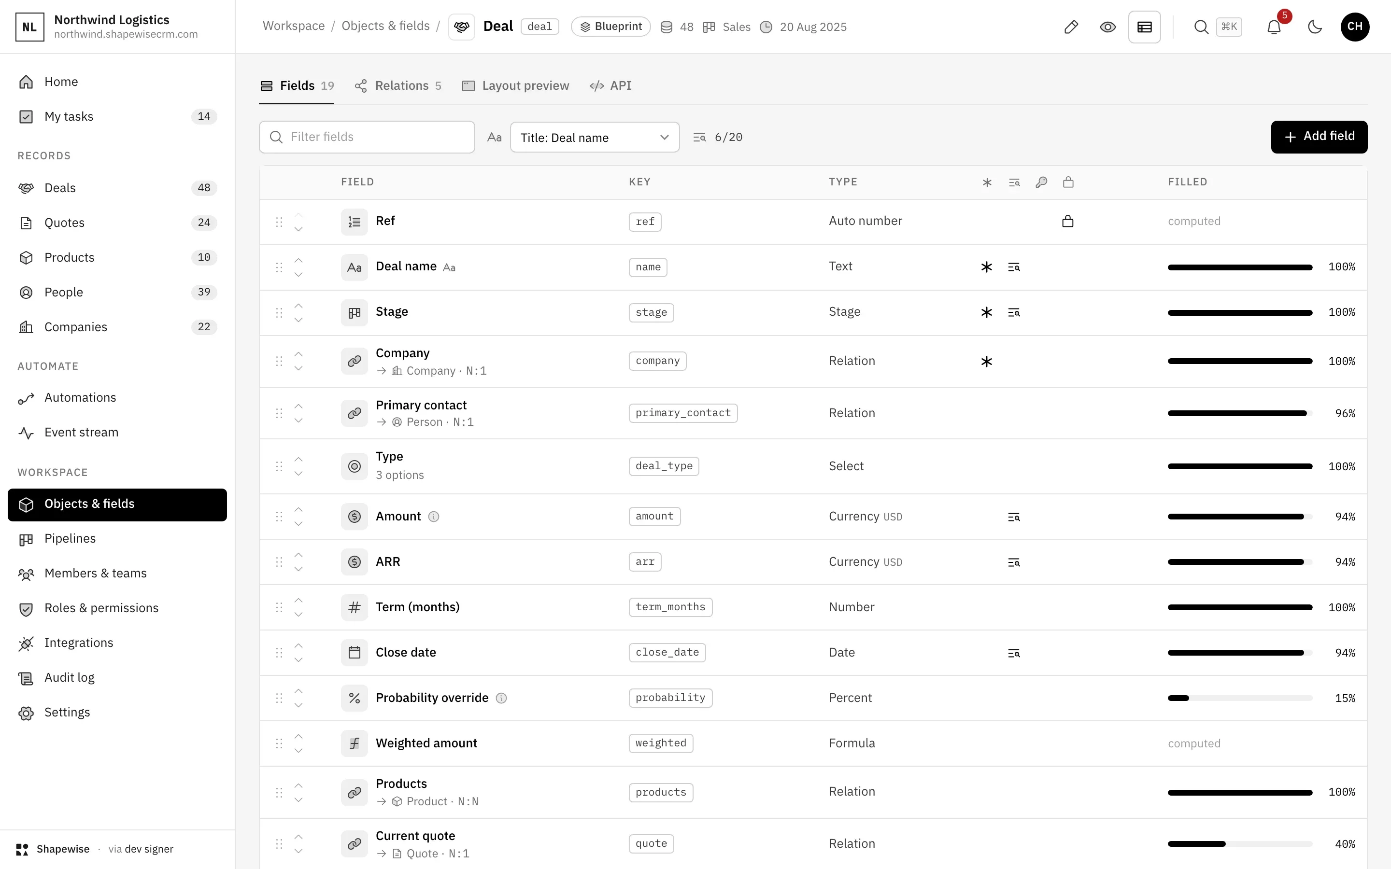Click the primary_contact key chip
1391x869 pixels.
coord(683,413)
